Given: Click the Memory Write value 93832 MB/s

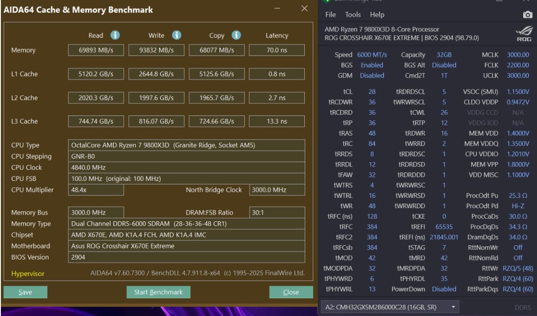Looking at the screenshot, I should tap(155, 50).
